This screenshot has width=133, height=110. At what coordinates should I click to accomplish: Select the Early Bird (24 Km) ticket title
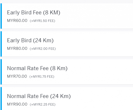click(30, 41)
